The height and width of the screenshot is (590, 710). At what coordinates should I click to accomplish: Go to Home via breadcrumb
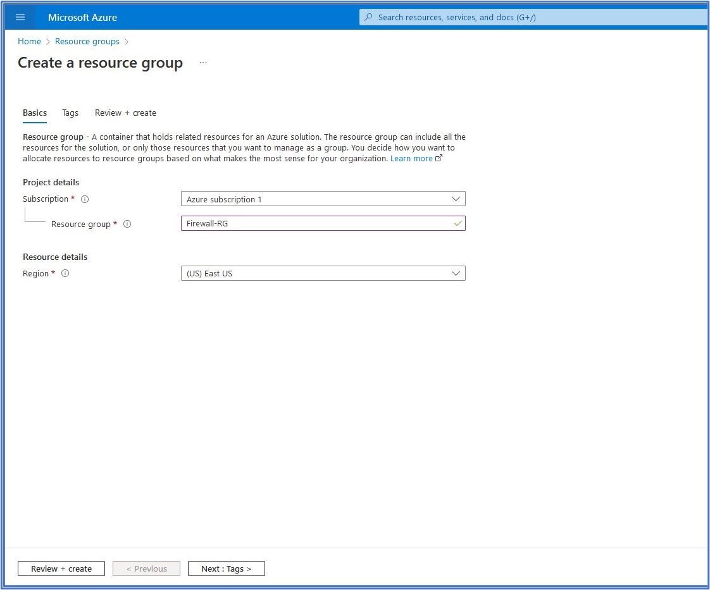29,41
